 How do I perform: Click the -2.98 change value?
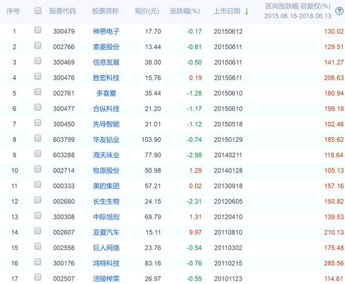point(194,155)
